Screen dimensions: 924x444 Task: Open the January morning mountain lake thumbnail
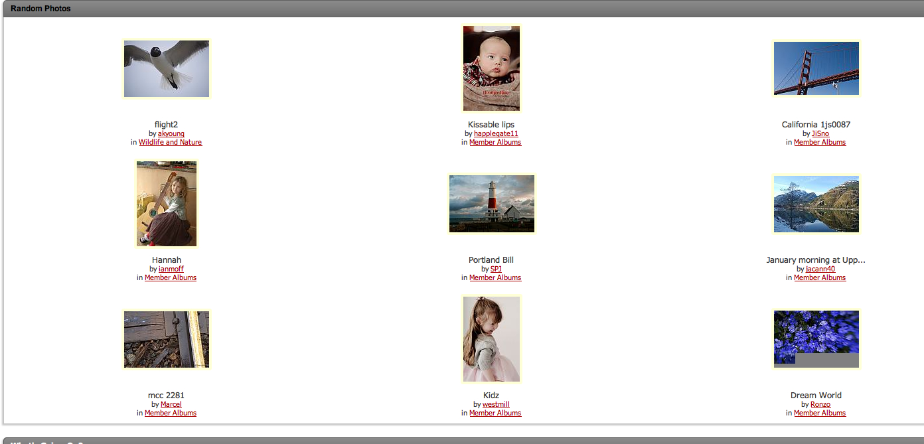816,204
